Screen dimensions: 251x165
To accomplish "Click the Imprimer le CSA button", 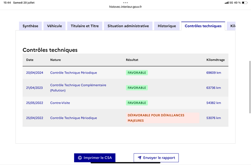I will (95, 158).
